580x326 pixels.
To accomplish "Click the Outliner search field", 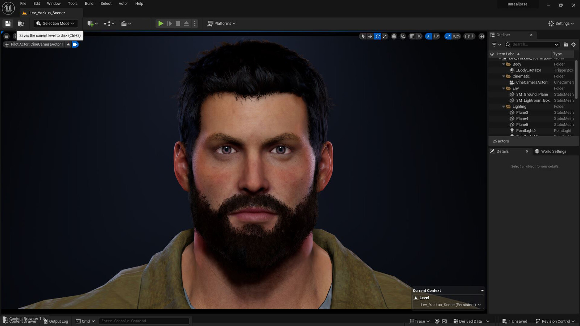I will [532, 45].
